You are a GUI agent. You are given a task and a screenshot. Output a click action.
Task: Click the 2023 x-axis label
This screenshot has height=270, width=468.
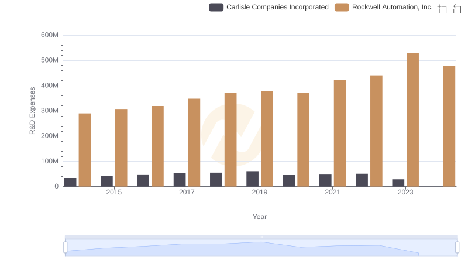click(405, 192)
